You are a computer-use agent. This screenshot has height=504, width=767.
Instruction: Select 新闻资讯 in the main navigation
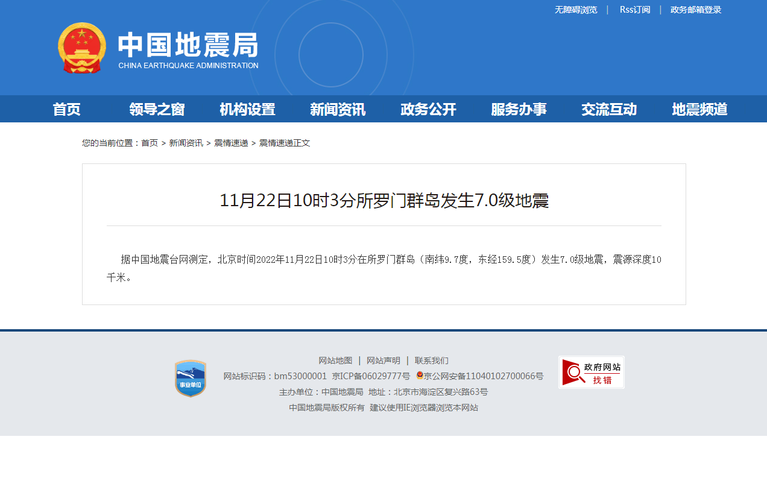338,109
